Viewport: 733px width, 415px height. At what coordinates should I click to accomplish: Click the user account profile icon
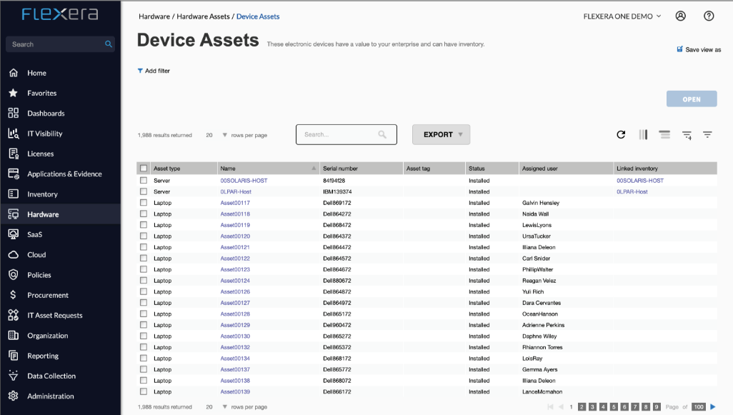click(x=680, y=16)
